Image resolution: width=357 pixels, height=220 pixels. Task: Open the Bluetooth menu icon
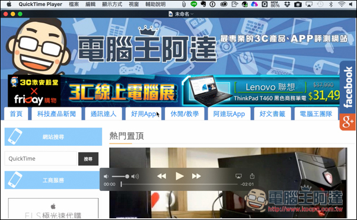click(331, 4)
